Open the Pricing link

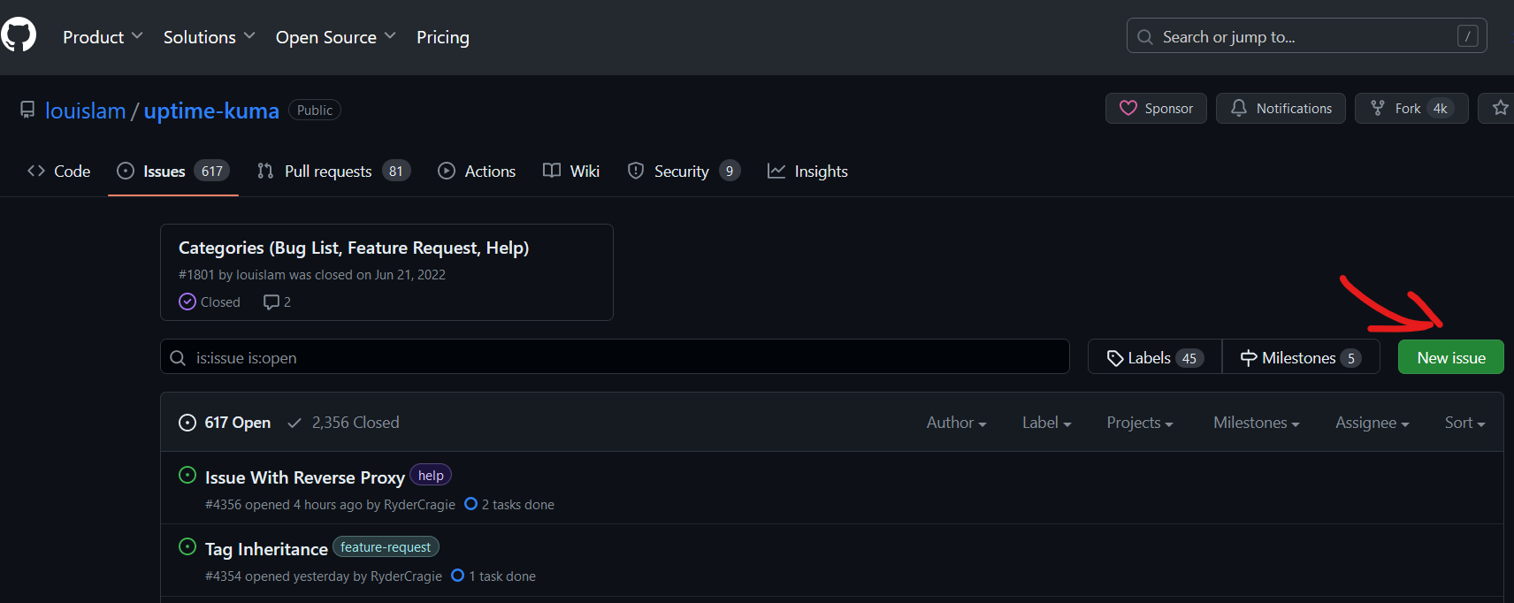pyautogui.click(x=443, y=37)
